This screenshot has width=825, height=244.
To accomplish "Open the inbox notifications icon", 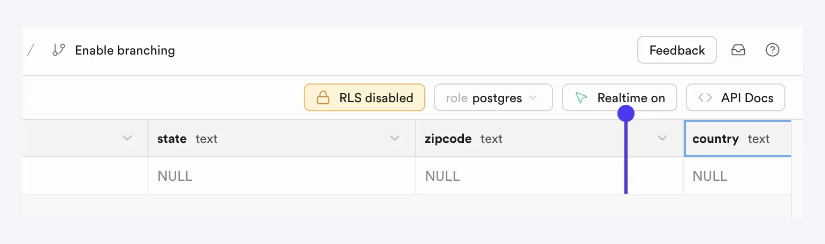I will click(738, 50).
